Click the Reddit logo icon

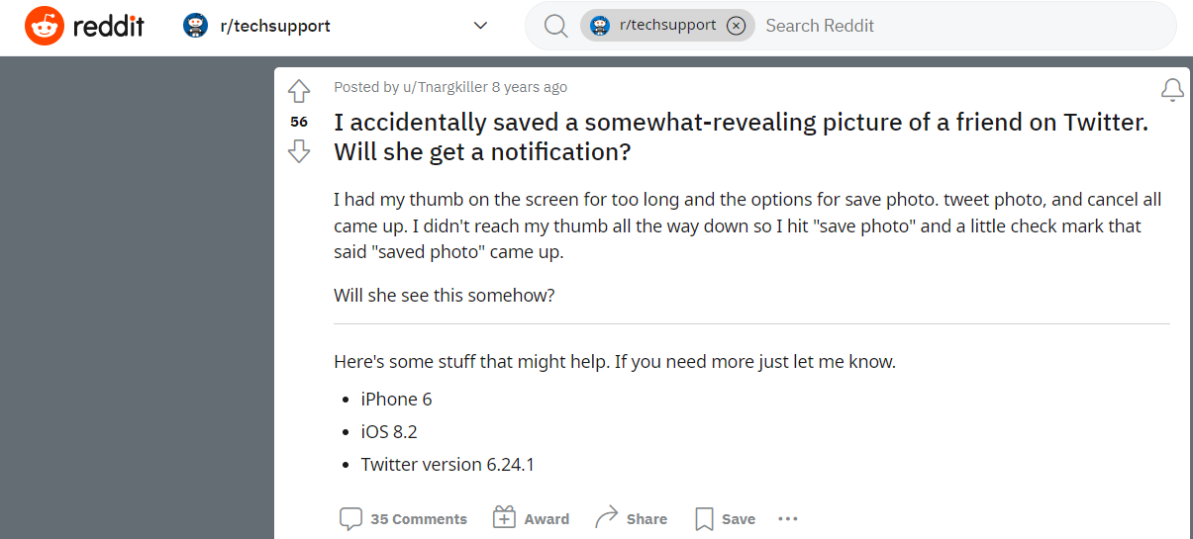[x=45, y=26]
